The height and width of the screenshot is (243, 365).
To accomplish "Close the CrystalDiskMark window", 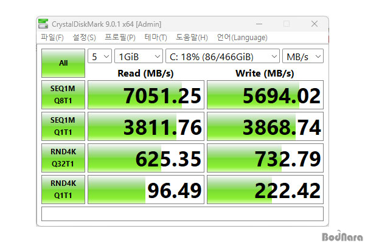I will (314, 24).
